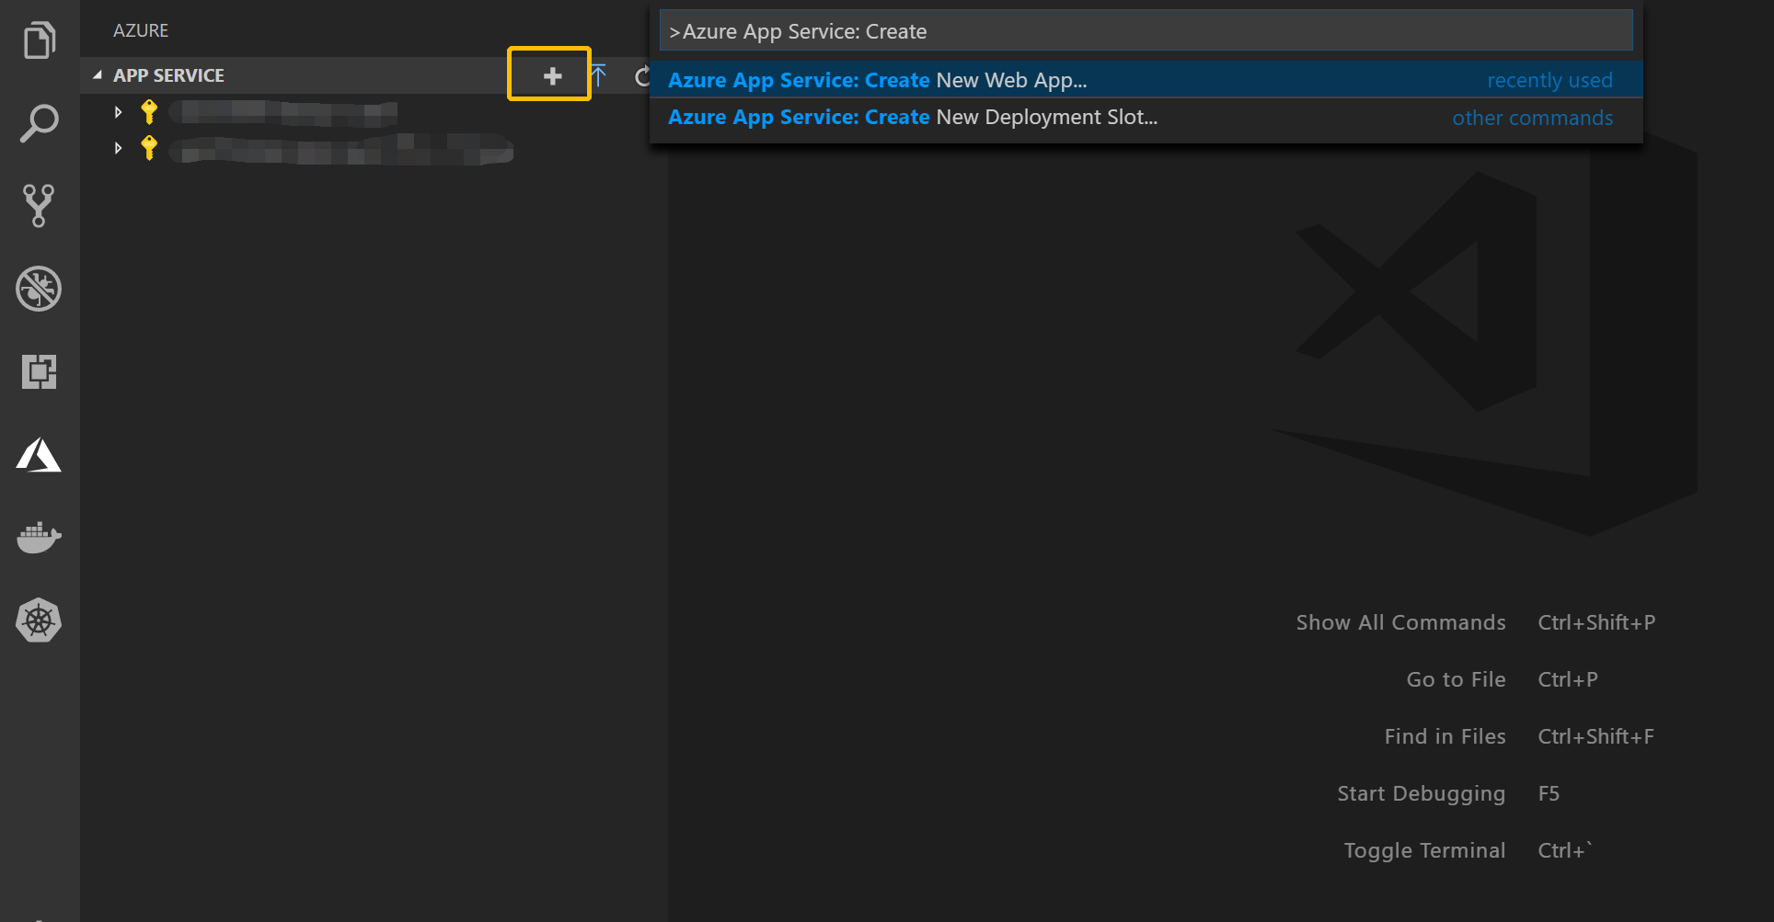Expand the first Azure subscription in the tree
Viewport: 1774px width, 922px height.
(118, 111)
